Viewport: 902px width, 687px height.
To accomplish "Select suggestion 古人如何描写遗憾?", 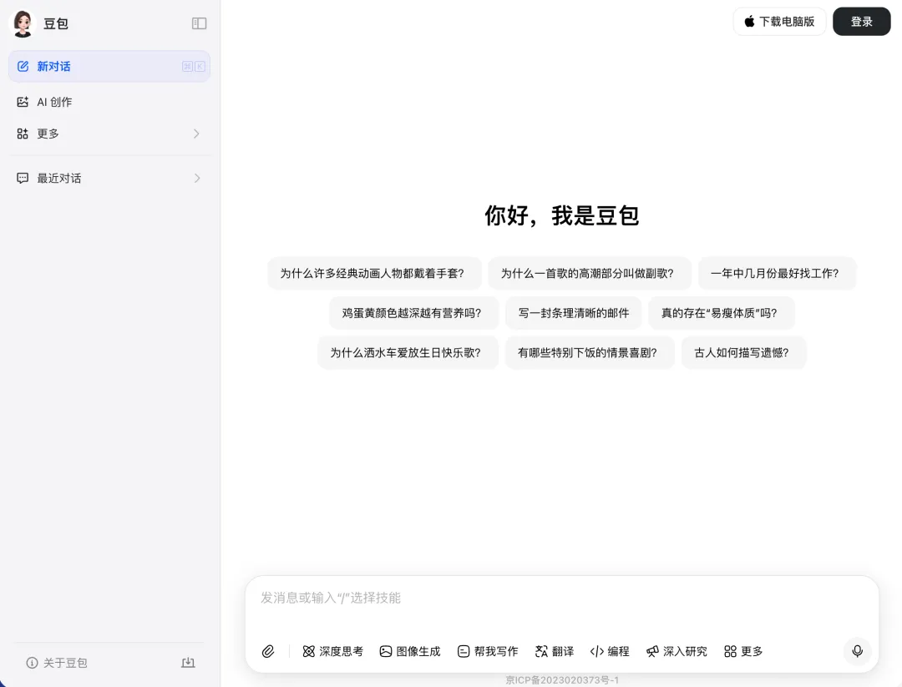I will coord(744,352).
